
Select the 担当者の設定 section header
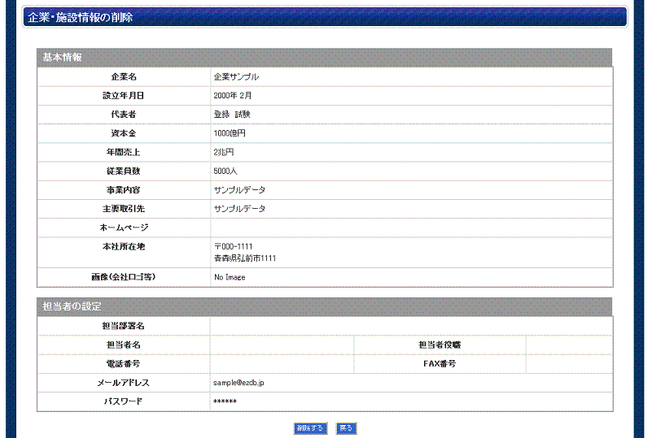coord(72,306)
